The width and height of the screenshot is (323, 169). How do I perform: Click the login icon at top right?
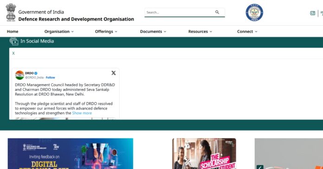tap(312, 13)
